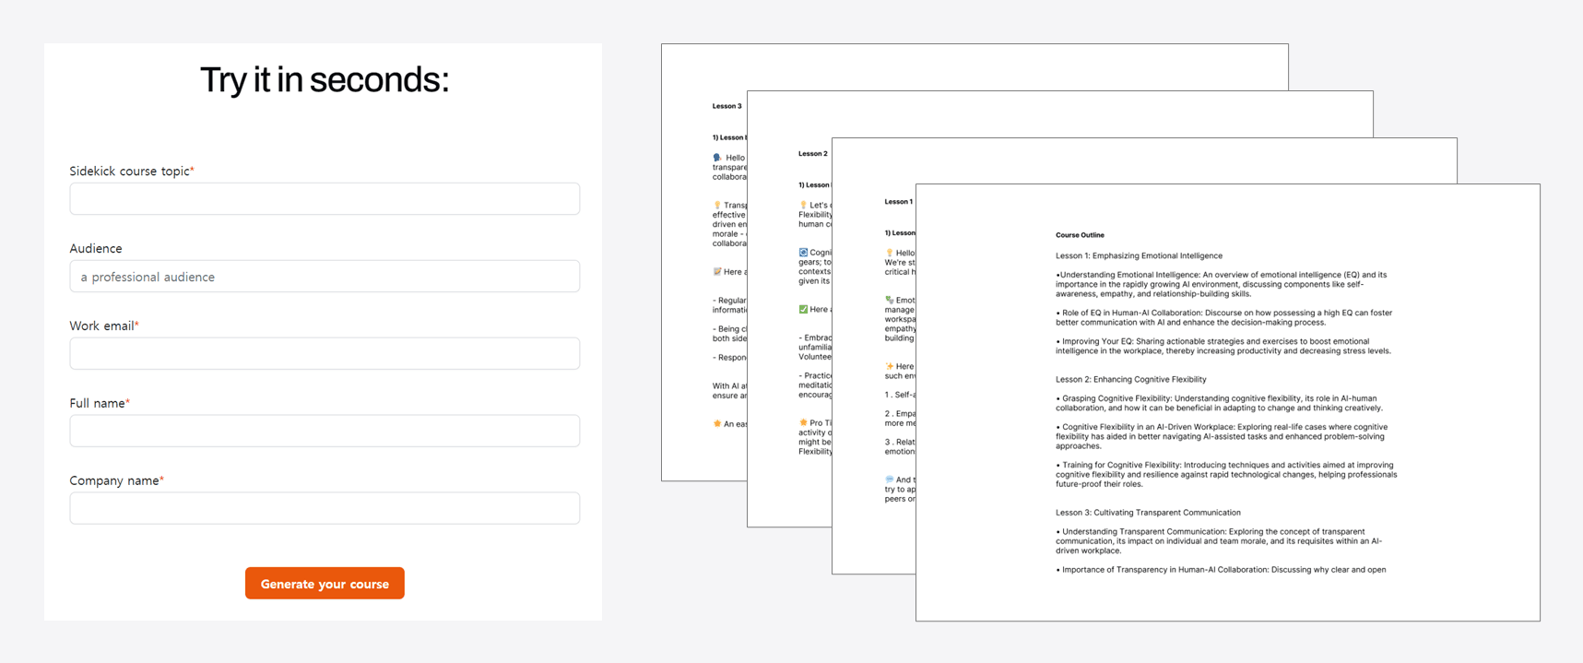Screen dimensions: 1583x663
Task: Click the green checkmark emoji on Lesson 2 page
Action: coord(803,309)
